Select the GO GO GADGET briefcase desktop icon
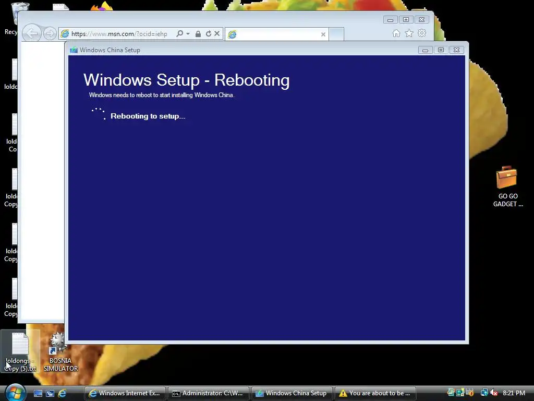Image resolution: width=534 pixels, height=401 pixels. point(507,186)
